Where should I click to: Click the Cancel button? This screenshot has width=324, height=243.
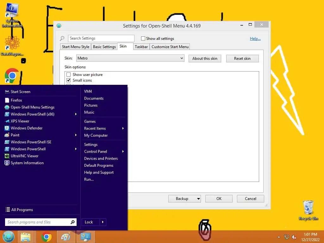click(251, 199)
